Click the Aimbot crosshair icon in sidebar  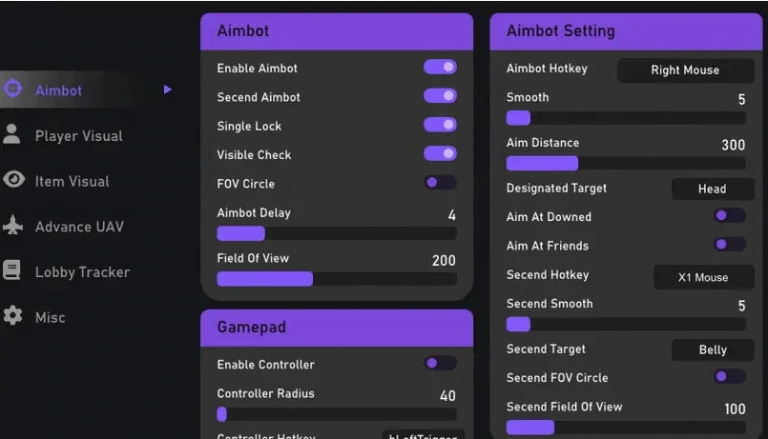[x=13, y=89]
